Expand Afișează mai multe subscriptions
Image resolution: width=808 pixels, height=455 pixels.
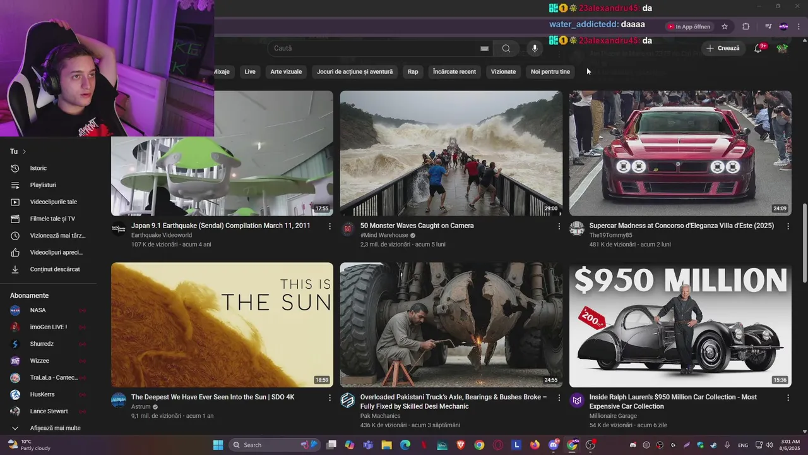[x=47, y=428]
